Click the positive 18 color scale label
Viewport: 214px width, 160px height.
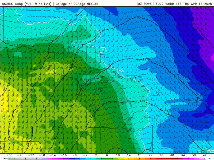point(139,155)
